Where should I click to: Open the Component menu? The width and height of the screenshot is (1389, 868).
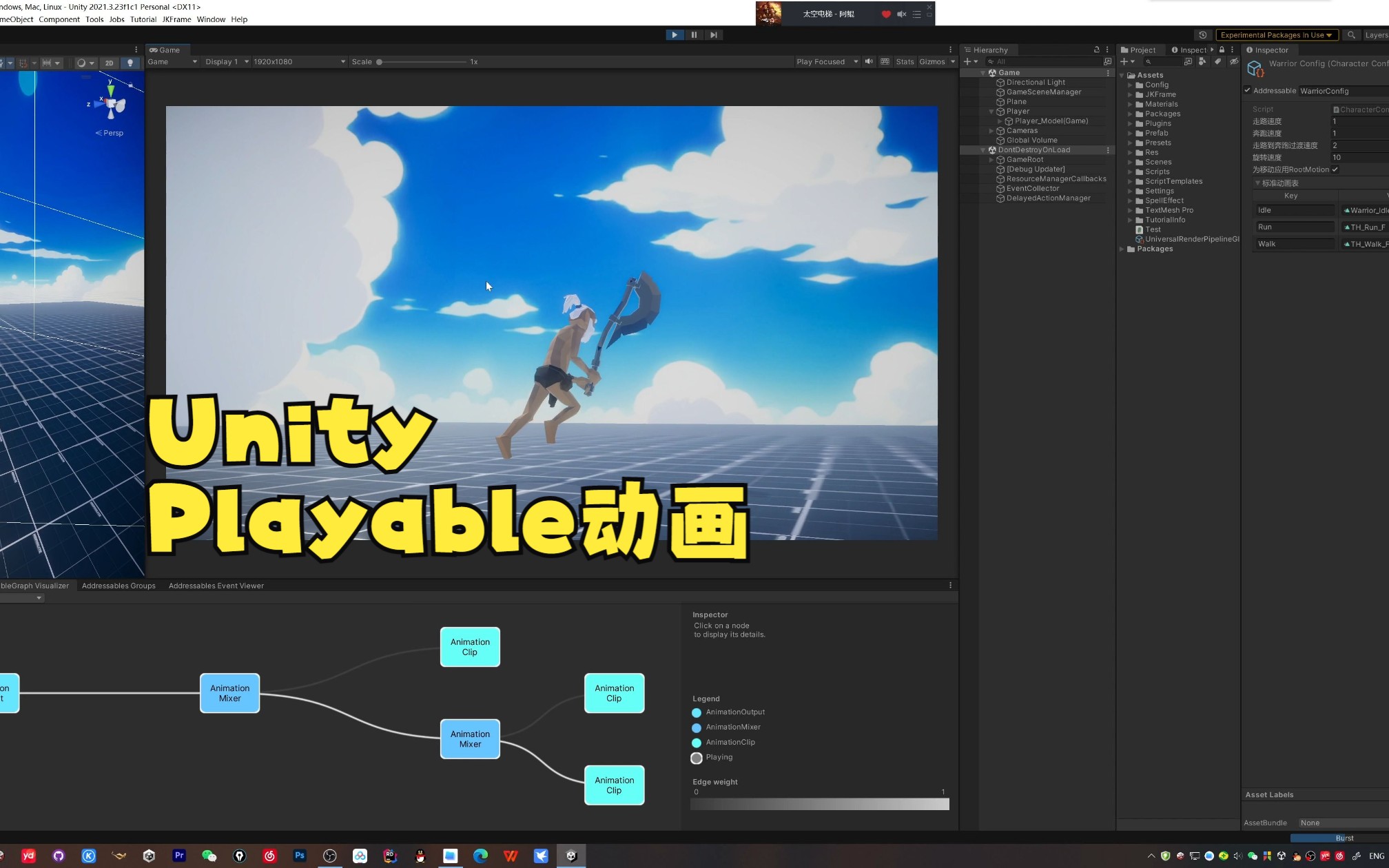click(x=59, y=19)
